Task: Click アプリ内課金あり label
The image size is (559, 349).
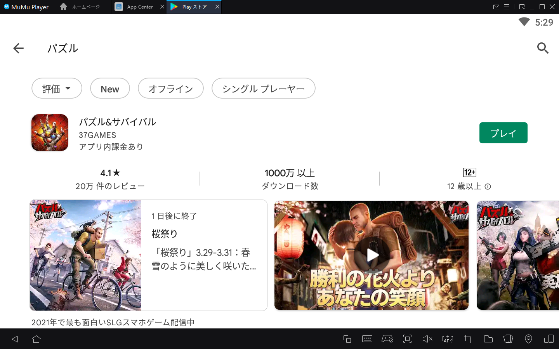Action: click(x=111, y=147)
